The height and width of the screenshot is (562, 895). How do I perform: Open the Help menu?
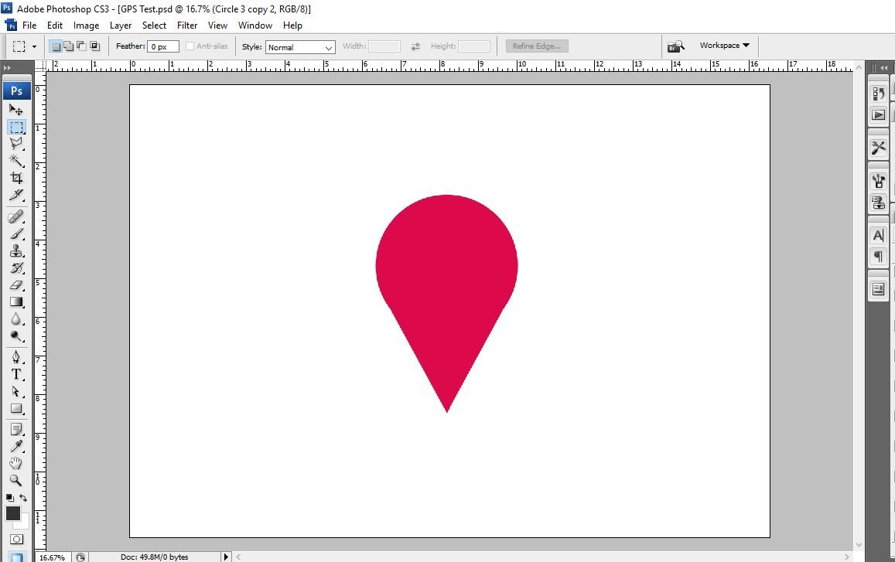(x=293, y=25)
